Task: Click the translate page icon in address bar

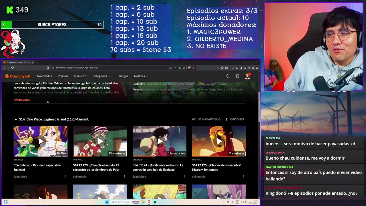Action: 175,68
